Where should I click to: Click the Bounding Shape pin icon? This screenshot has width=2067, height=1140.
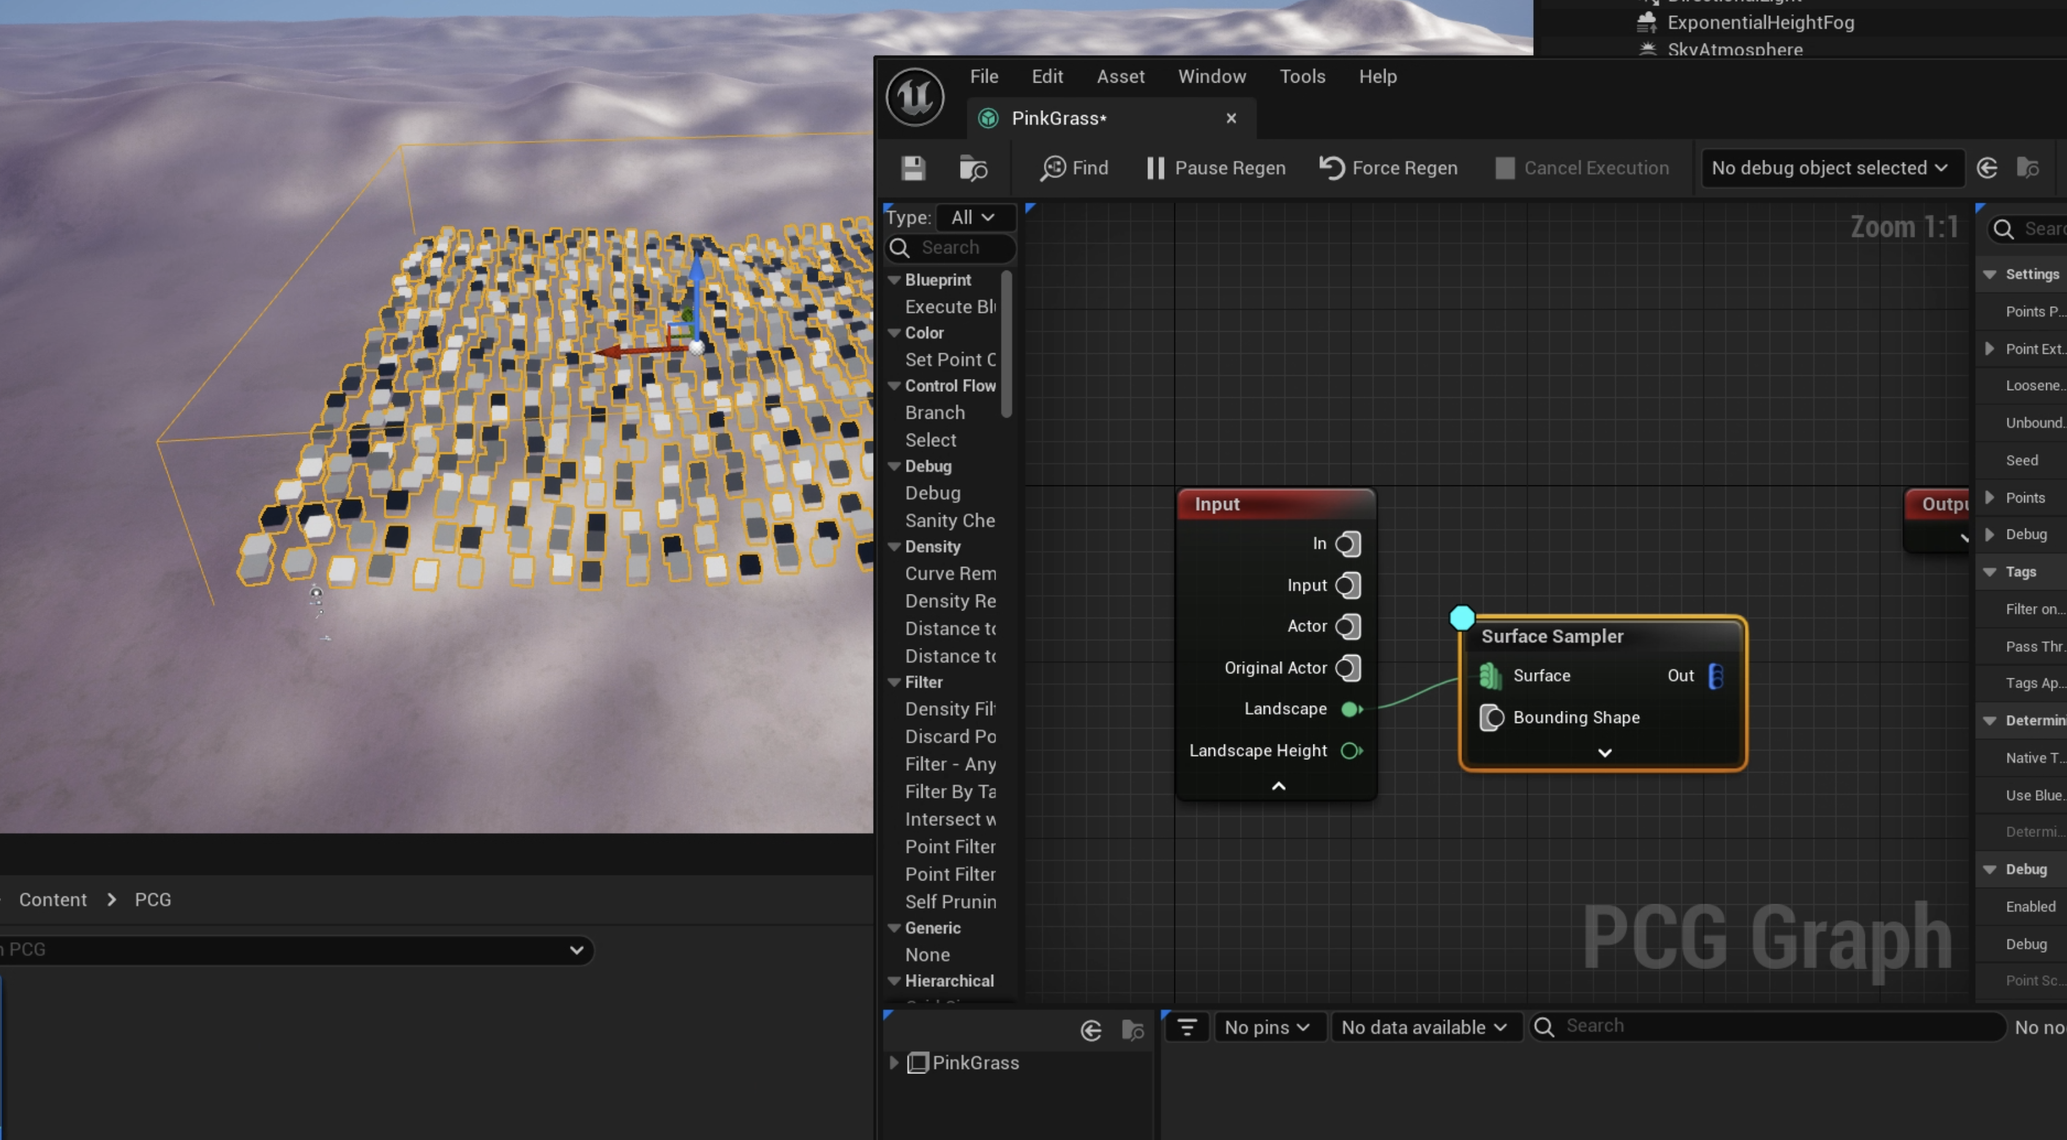tap(1491, 717)
